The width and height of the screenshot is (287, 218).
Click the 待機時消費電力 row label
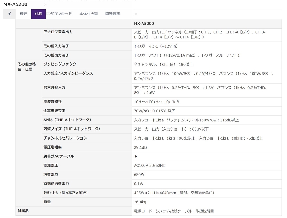coord(56,184)
